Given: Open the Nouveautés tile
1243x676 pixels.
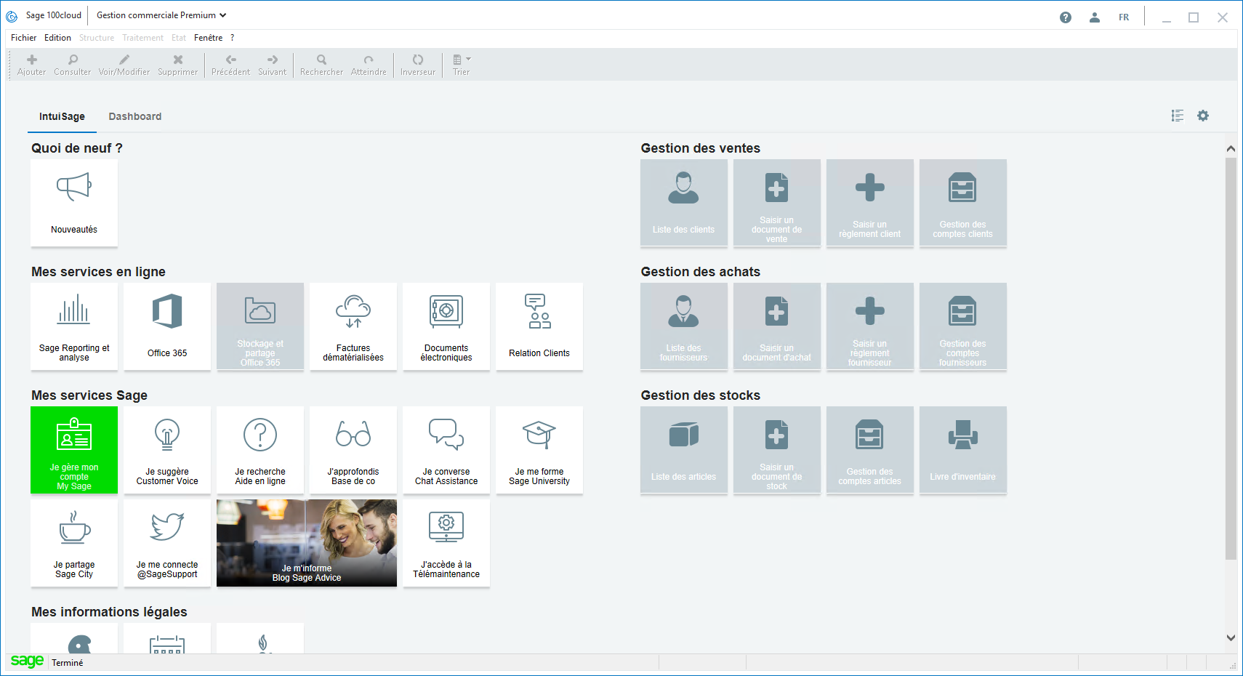Looking at the screenshot, I should 74,203.
